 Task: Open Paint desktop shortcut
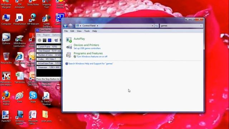(20, 97)
